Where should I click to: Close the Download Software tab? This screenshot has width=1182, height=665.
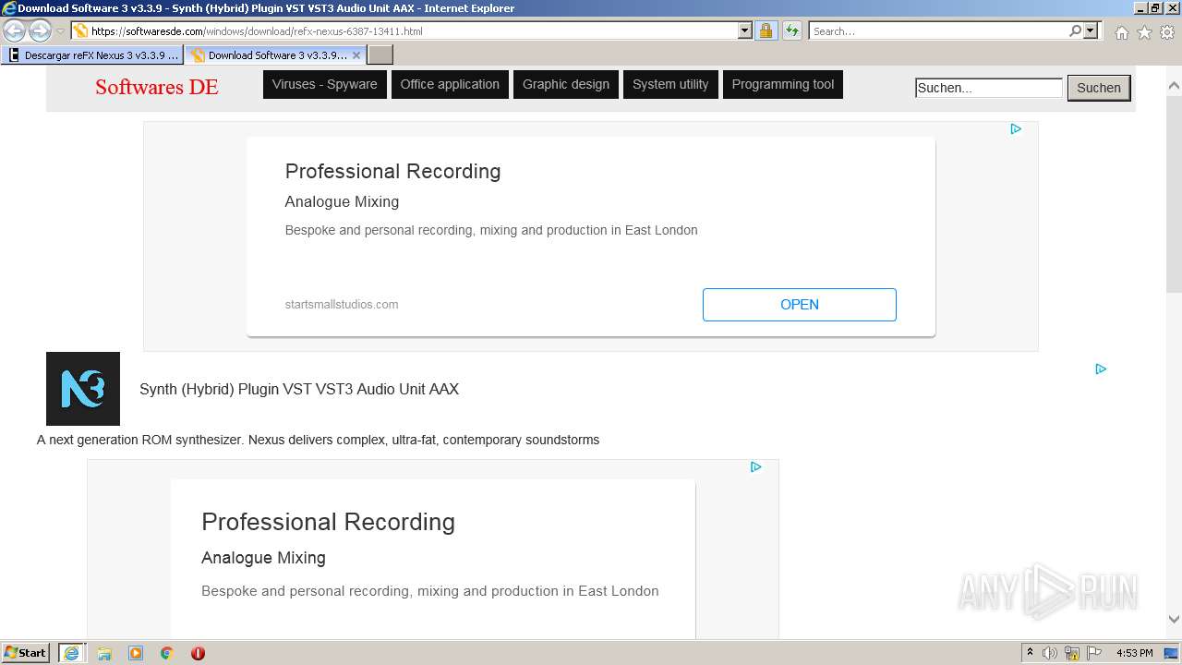click(x=356, y=55)
